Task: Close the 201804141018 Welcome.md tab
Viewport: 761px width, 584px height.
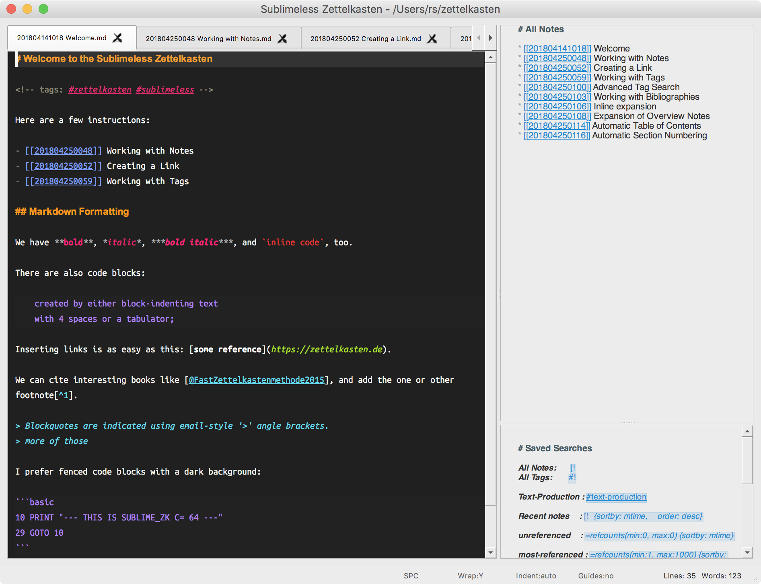Action: 117,38
